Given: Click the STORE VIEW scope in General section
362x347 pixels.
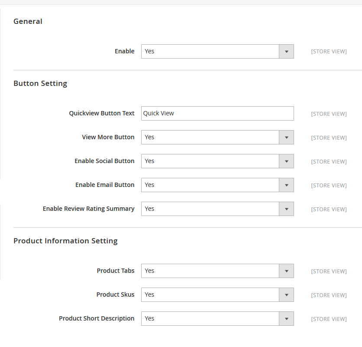Looking at the screenshot, I should coord(329,52).
